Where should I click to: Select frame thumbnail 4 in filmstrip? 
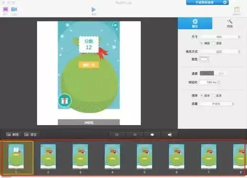point(112,156)
